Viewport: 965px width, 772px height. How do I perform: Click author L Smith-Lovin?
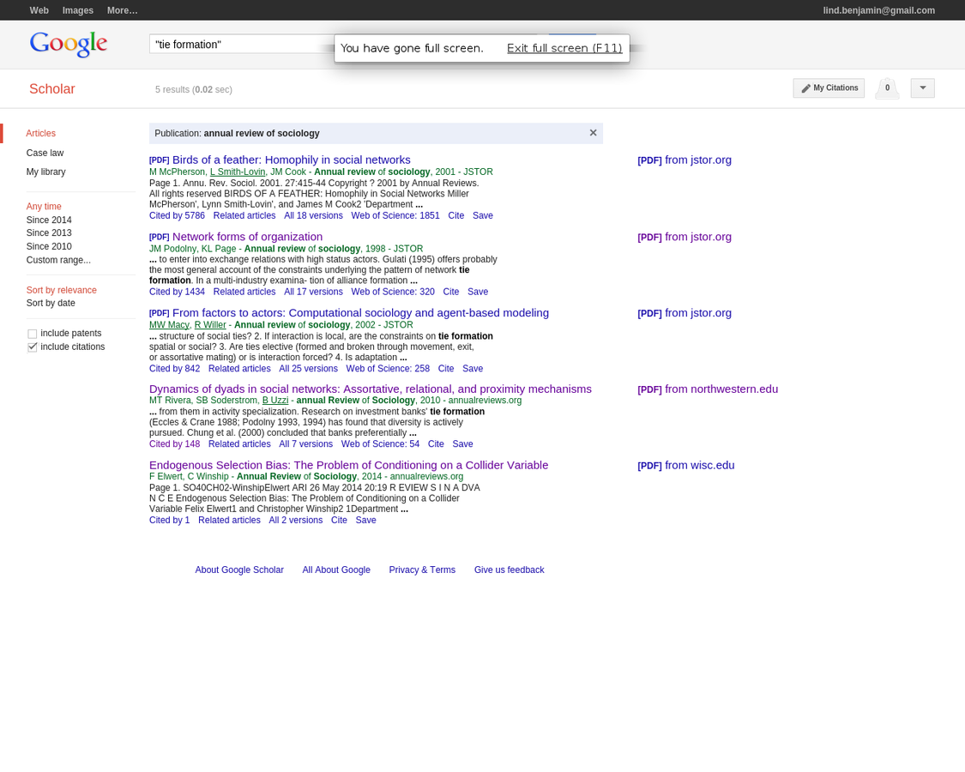(238, 172)
